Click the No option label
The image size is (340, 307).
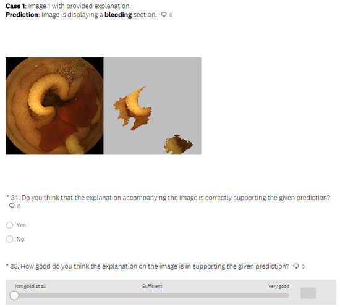[20, 239]
